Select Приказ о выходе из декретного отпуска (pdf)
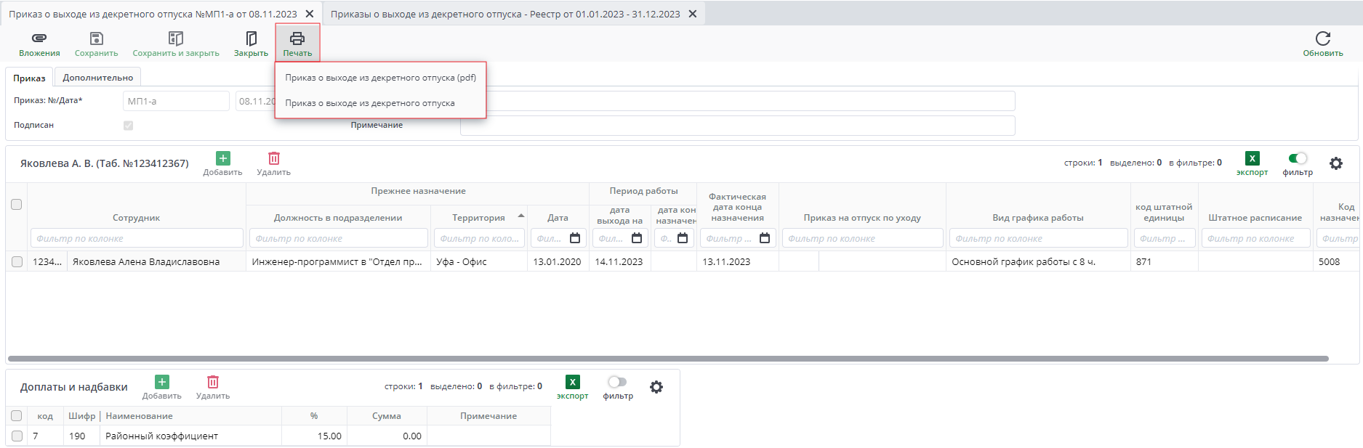 380,78
